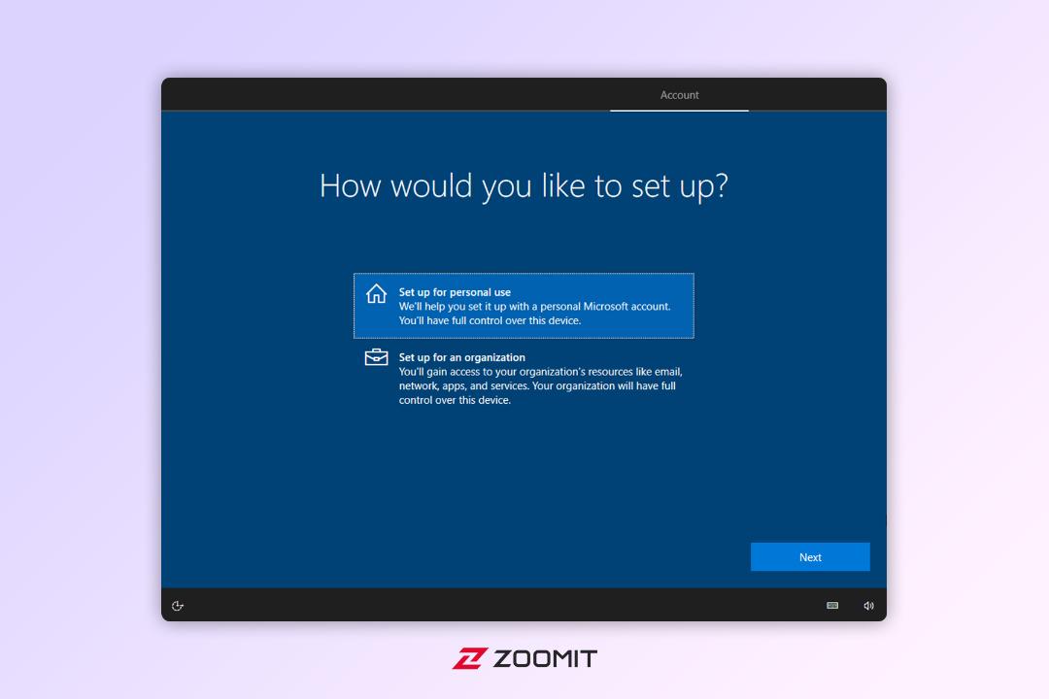Open the Ease of Access icon
The image size is (1049, 699).
click(x=178, y=606)
